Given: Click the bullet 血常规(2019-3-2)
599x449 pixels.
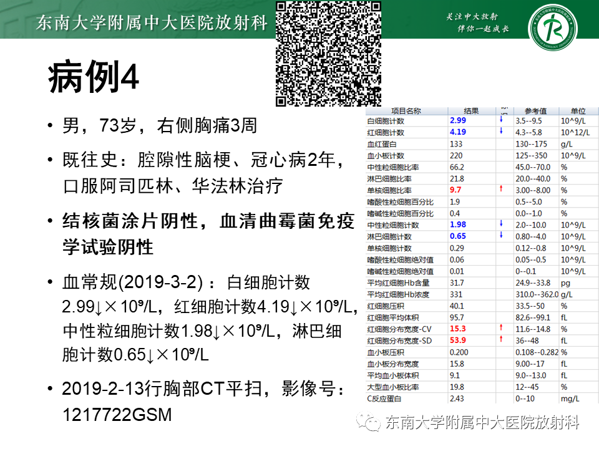Looking at the screenshot, I should pyautogui.click(x=186, y=282).
